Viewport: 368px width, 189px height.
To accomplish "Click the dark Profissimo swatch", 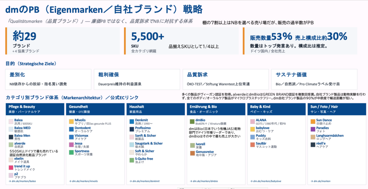I will coord(132,129).
